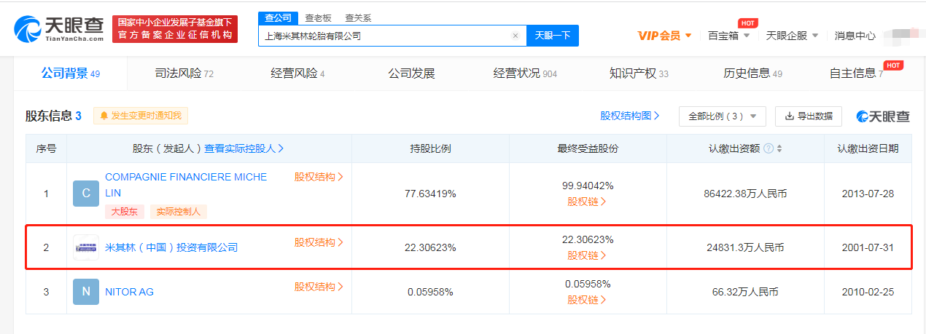Click the 导出数据 export button

point(809,116)
